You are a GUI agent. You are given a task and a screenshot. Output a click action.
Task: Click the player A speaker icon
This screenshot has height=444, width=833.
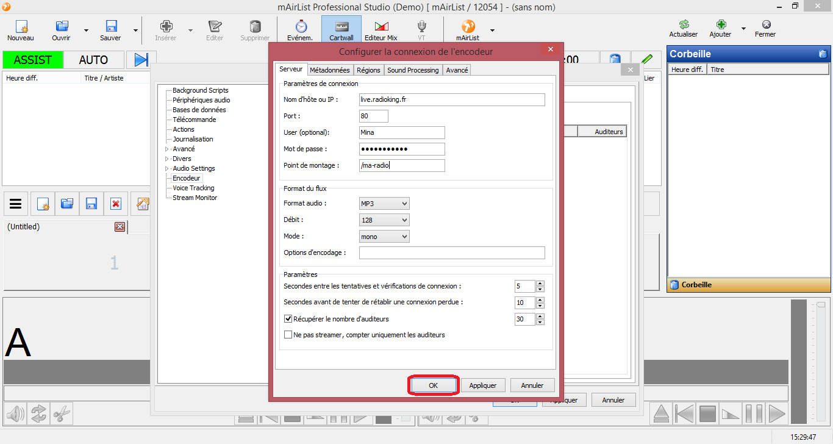15,414
